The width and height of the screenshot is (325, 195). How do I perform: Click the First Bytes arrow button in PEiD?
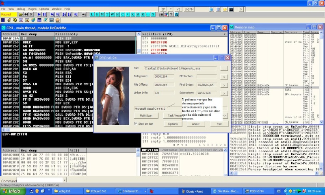pos(224,85)
